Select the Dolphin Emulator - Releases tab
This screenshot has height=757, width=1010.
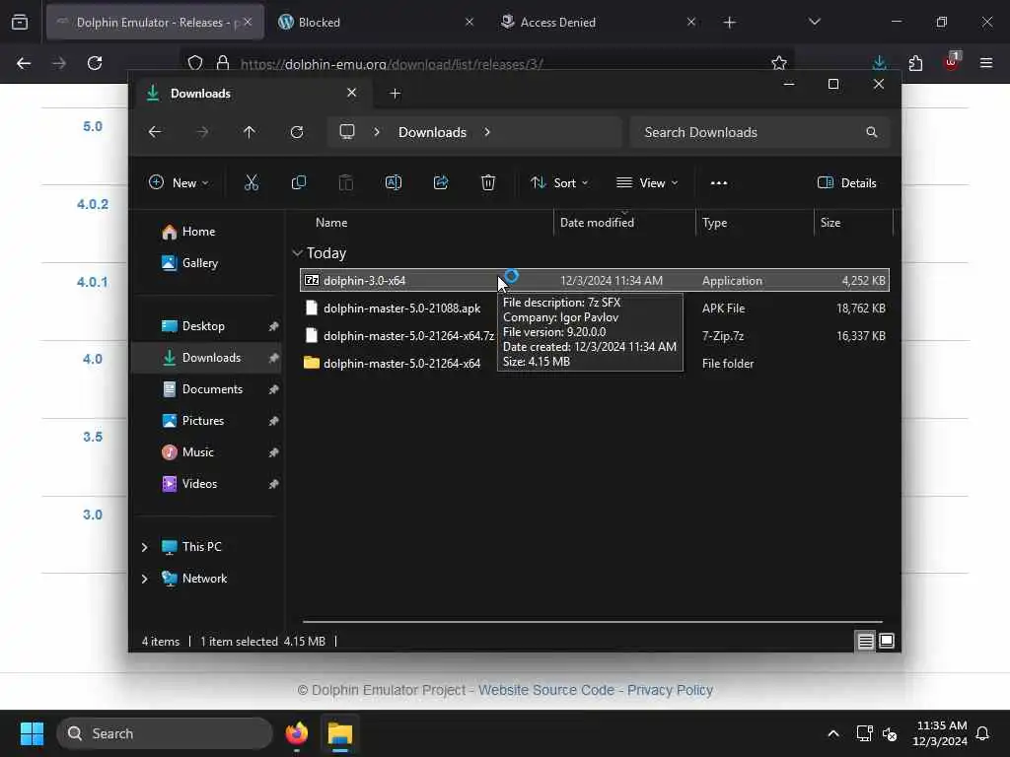(x=155, y=22)
